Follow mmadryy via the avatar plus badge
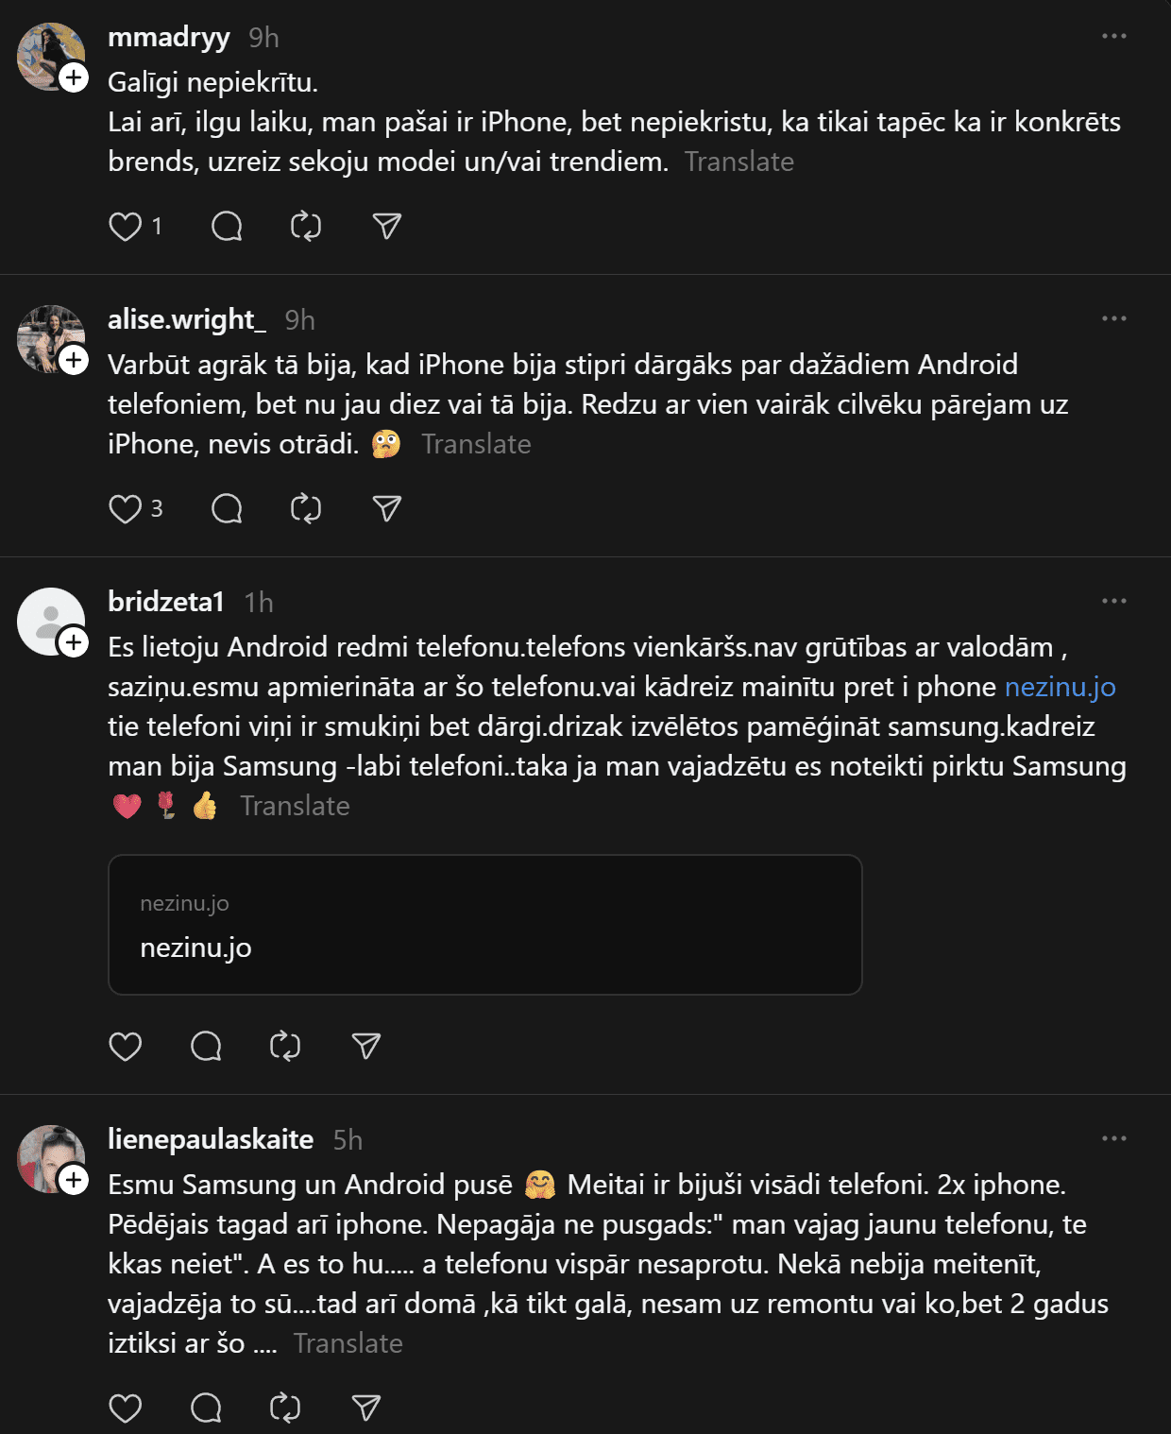The height and width of the screenshot is (1434, 1171). coord(74,77)
